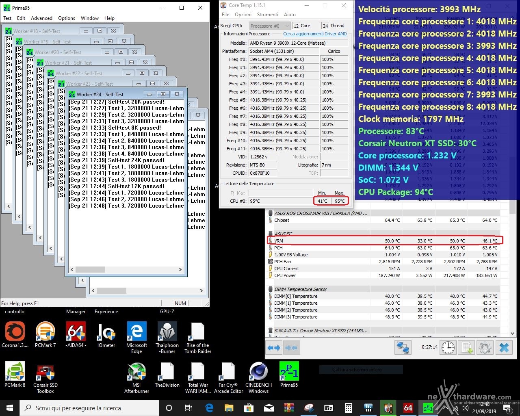The height and width of the screenshot is (416, 520).
Task: Open File Explorer from taskbar
Action: tap(229, 408)
